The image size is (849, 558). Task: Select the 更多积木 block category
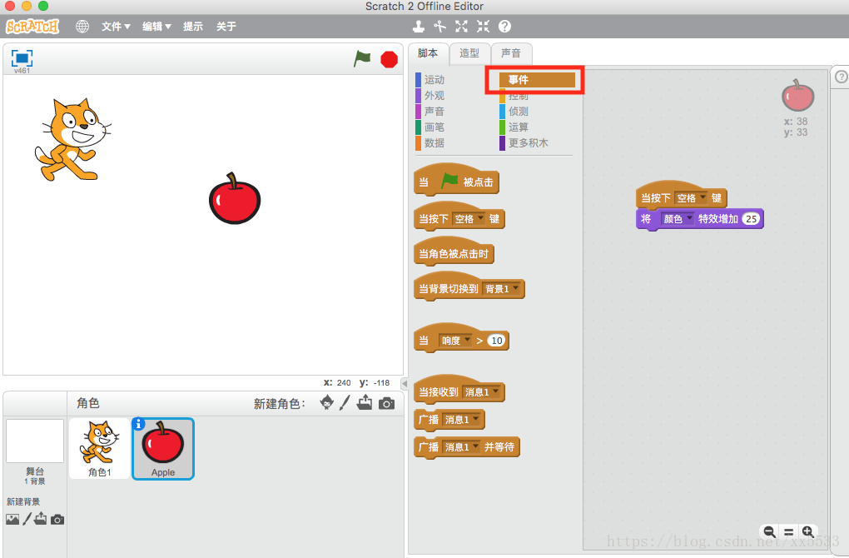524,142
